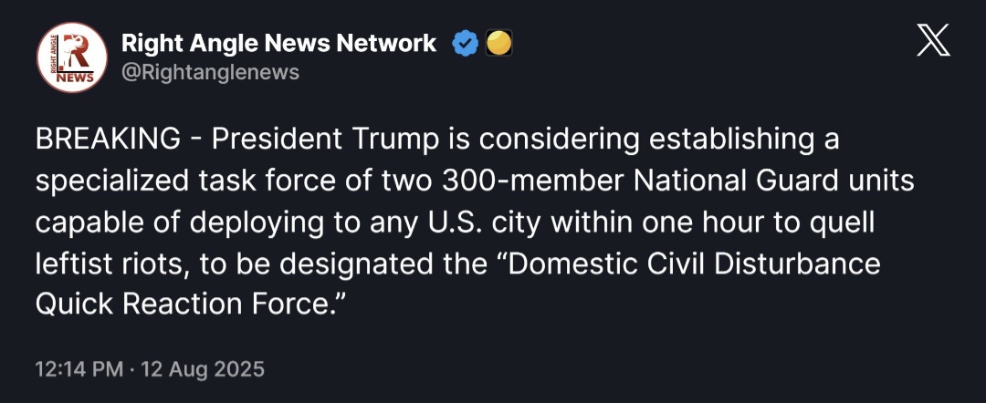
Task: Click the gold affiliate badge
Action: coord(498,43)
